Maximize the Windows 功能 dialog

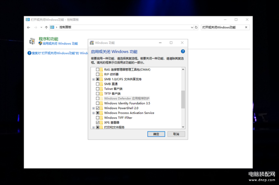[x=171, y=43]
